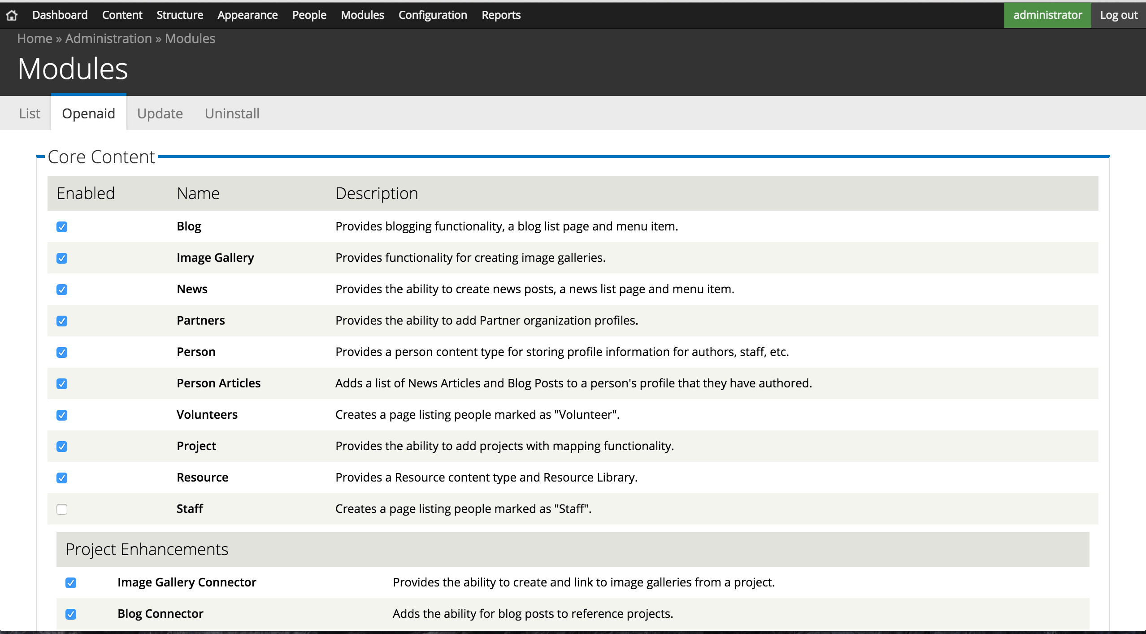Disable the Partners module

pos(62,321)
